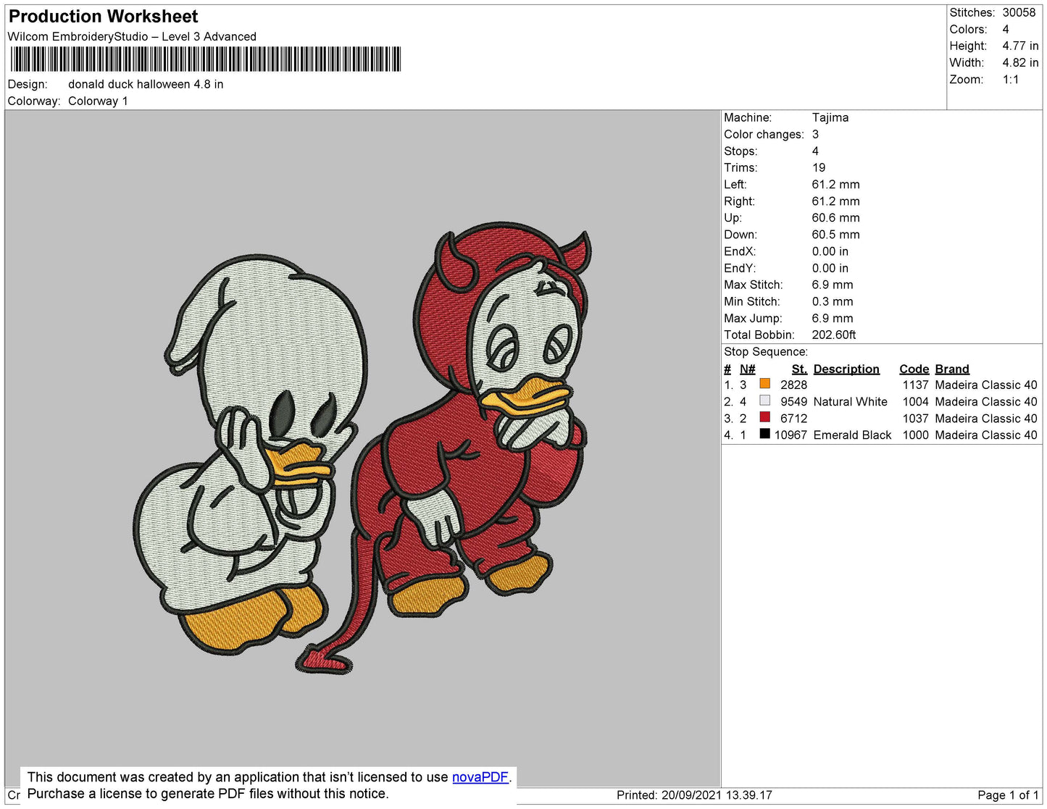Click the Emerald Black color swatch

(x=764, y=434)
